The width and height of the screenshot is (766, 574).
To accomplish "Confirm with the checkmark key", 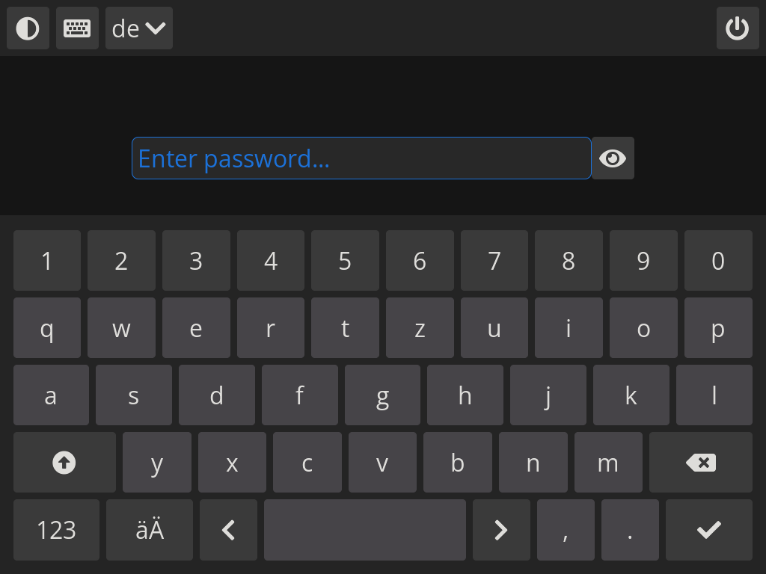I will pos(709,530).
